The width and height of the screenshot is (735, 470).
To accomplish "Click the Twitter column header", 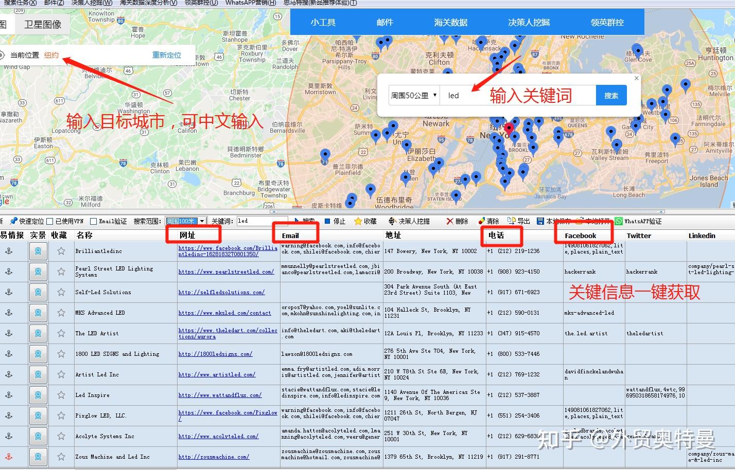I will point(639,236).
